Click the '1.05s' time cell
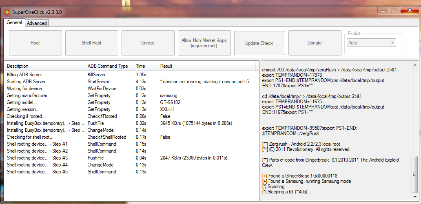This screenshot has height=204, width=421. click(142, 75)
